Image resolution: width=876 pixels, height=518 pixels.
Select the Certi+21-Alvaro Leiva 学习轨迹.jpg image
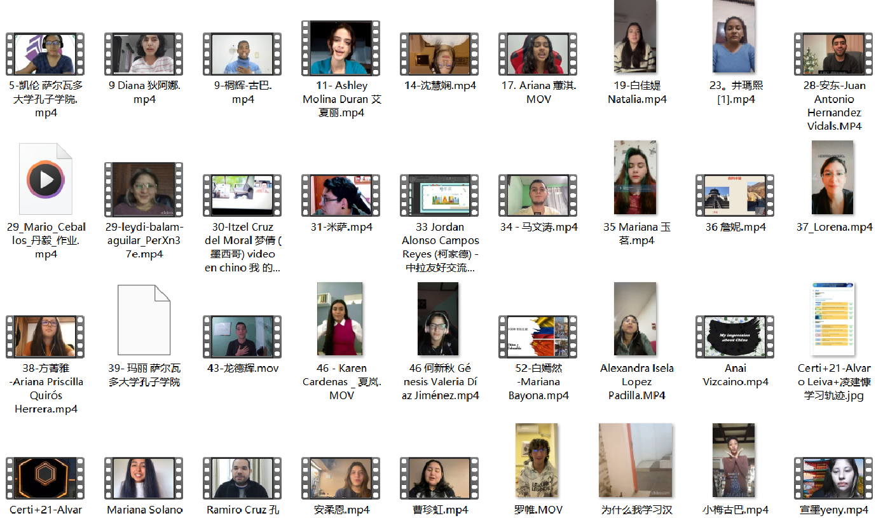click(833, 320)
